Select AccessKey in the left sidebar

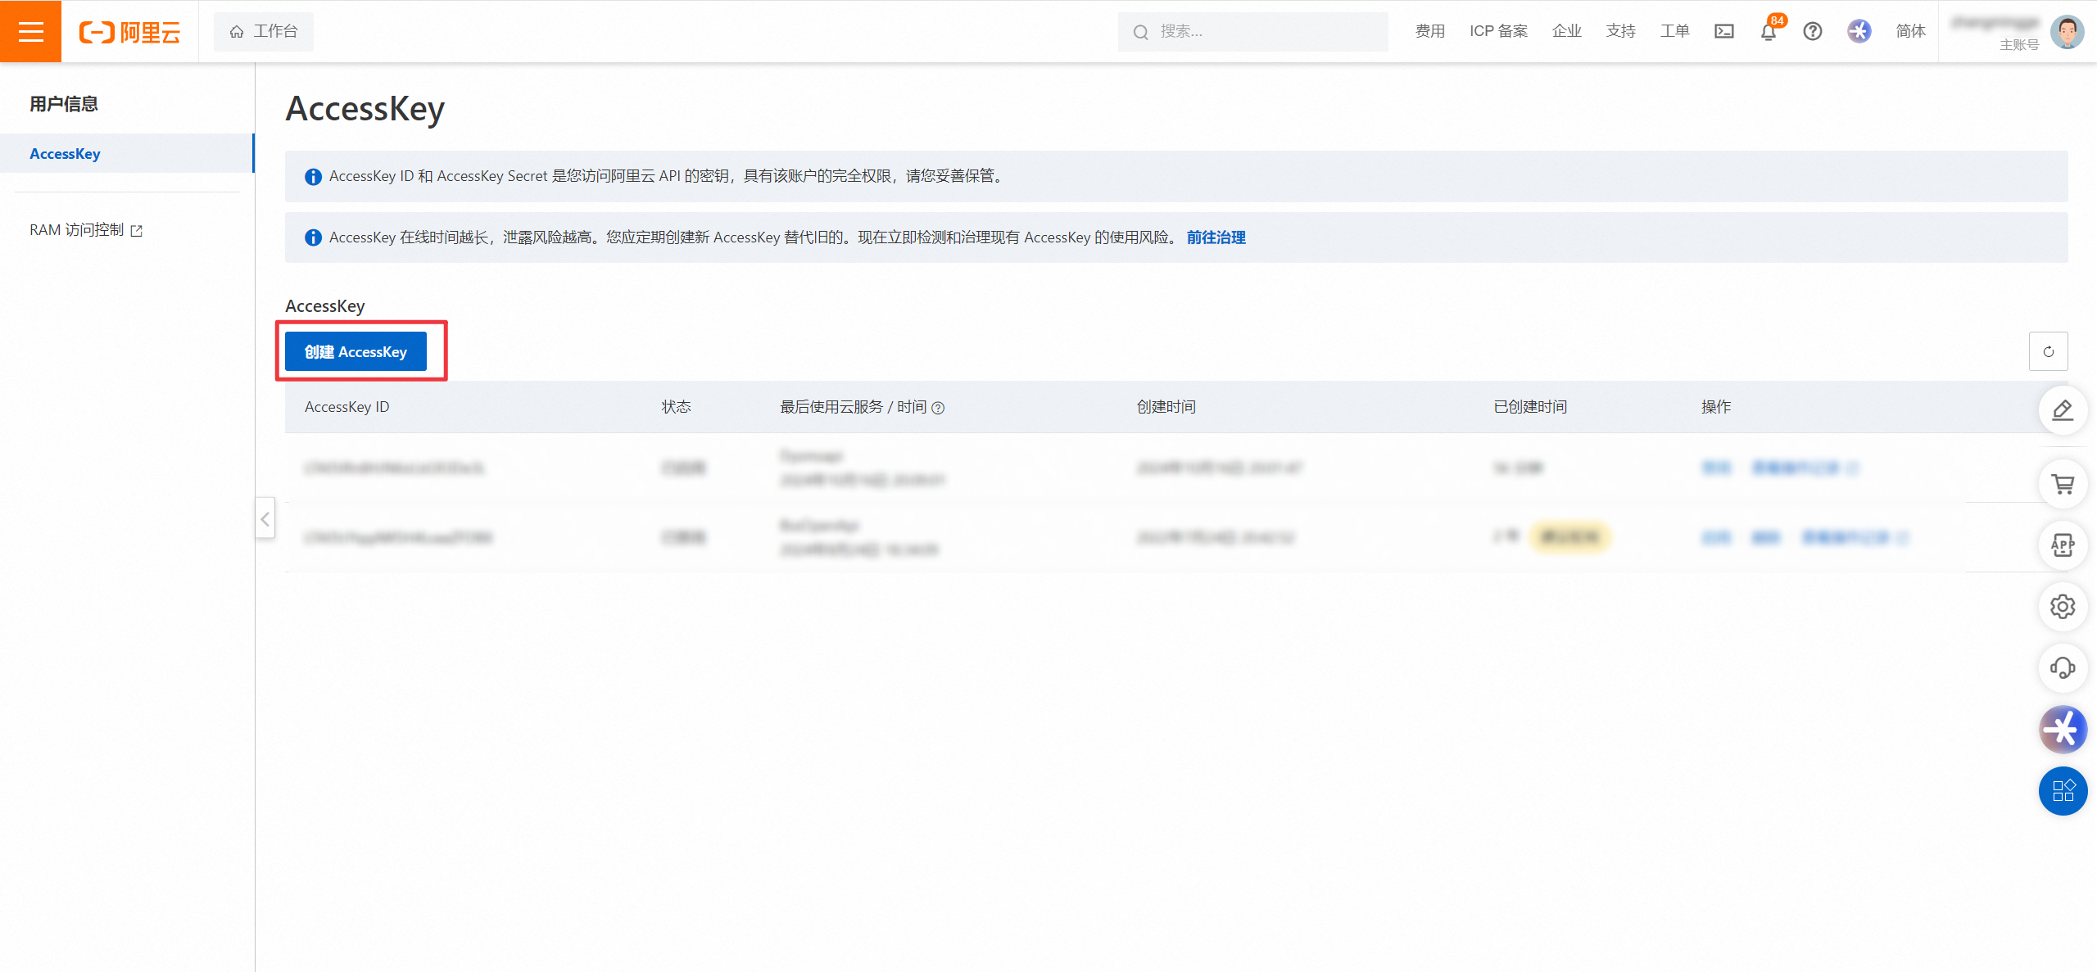[x=127, y=153]
